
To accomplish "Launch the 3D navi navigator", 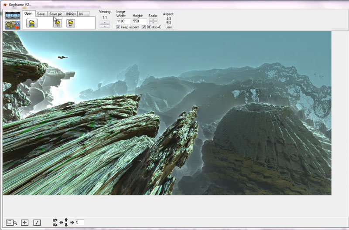I will click(x=13, y=25).
